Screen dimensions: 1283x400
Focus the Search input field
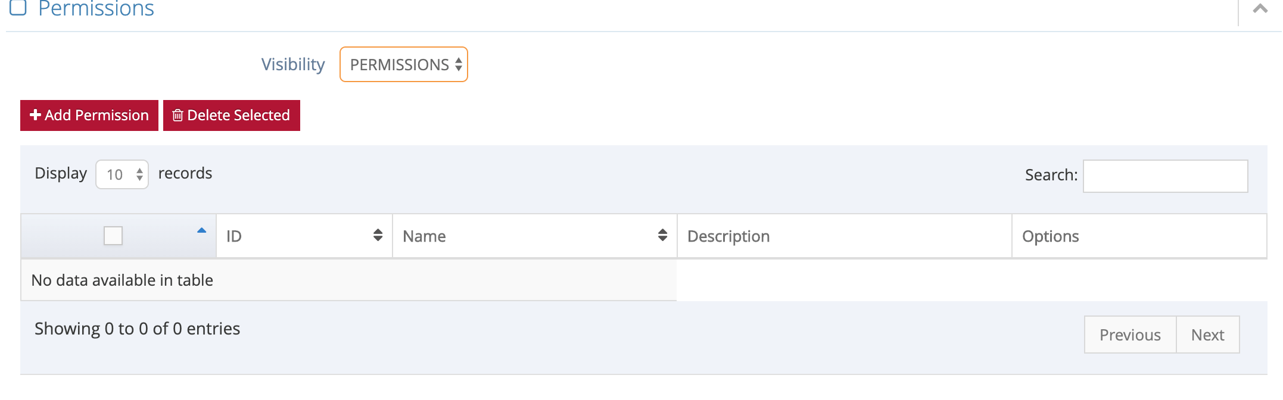(1165, 176)
